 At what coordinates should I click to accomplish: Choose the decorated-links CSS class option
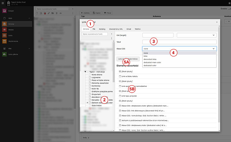pyautogui.click(x=179, y=59)
